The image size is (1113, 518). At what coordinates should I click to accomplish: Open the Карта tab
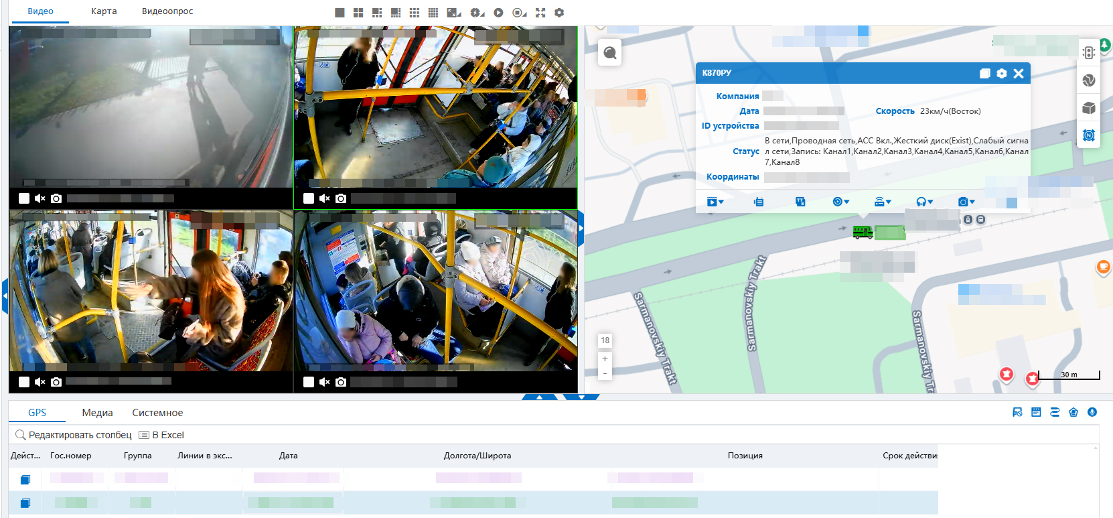[x=104, y=11]
